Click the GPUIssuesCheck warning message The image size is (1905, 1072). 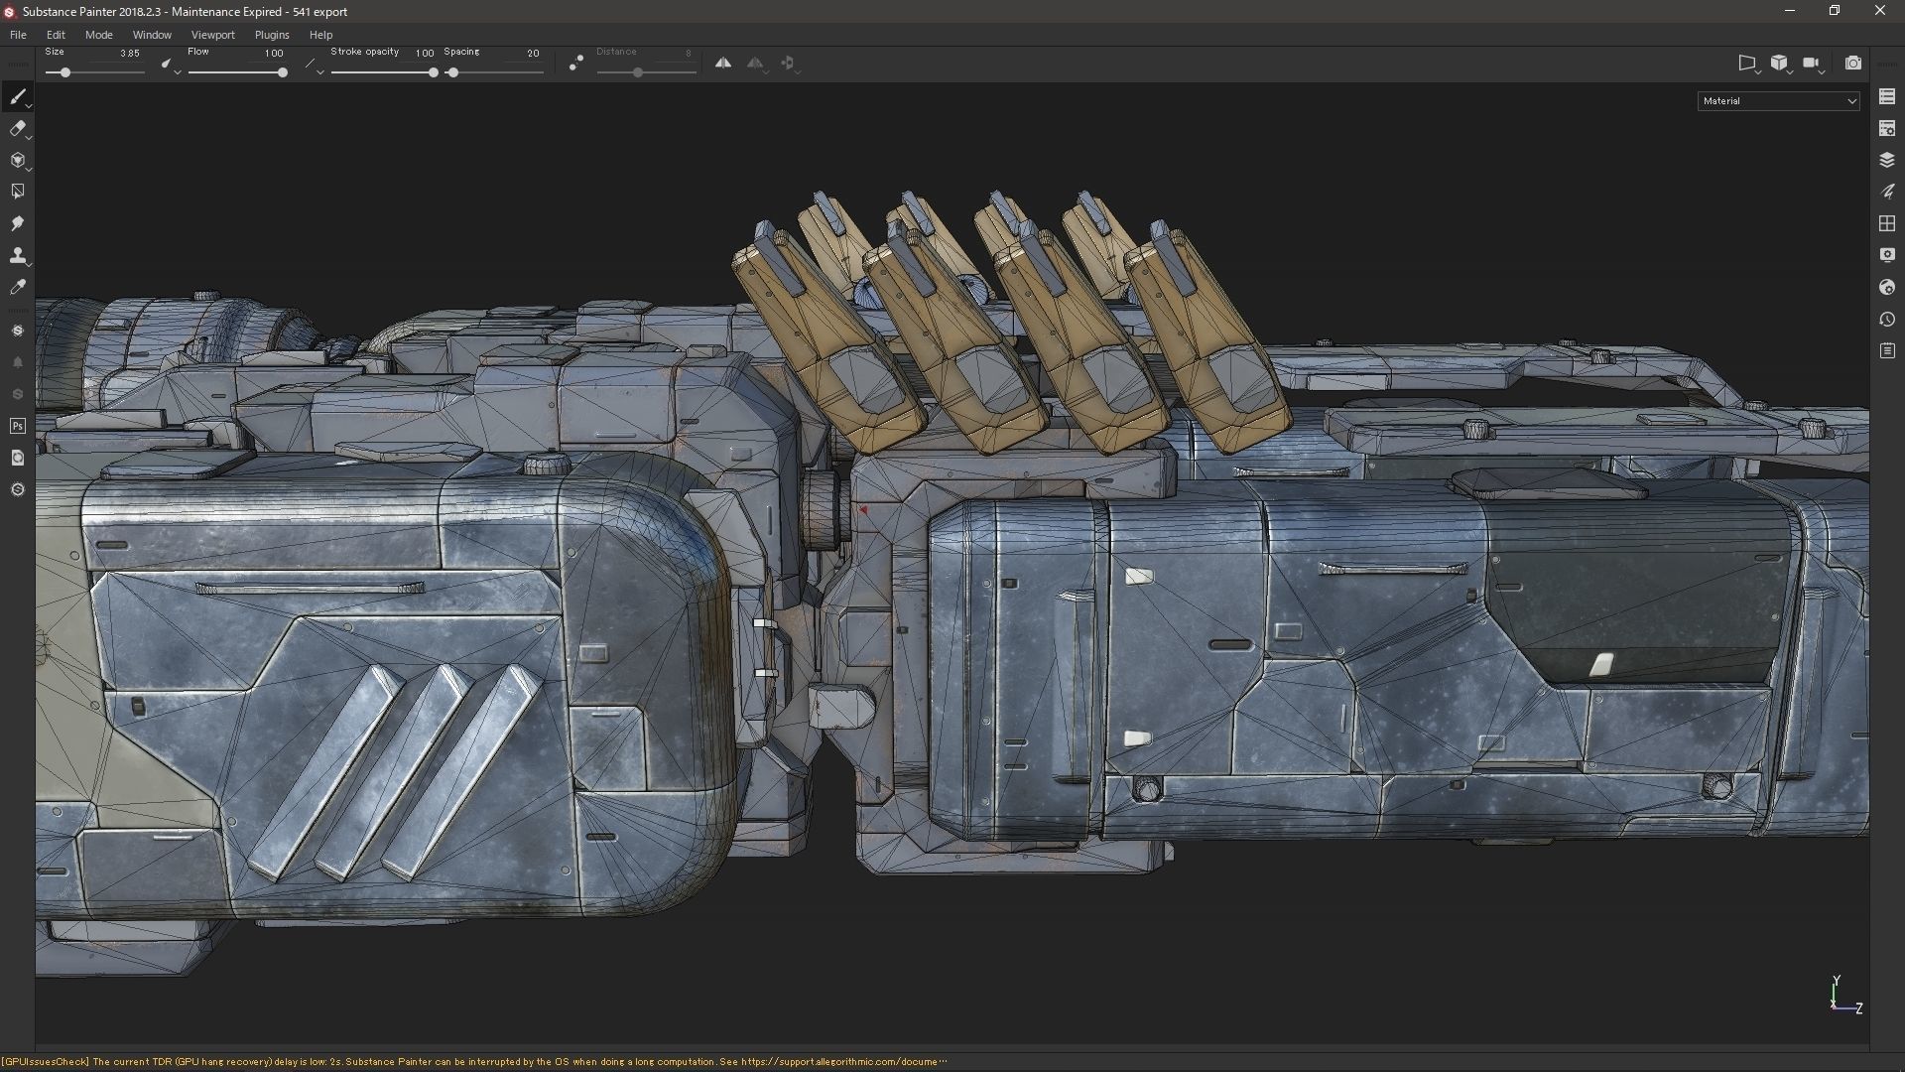pyautogui.click(x=474, y=1061)
